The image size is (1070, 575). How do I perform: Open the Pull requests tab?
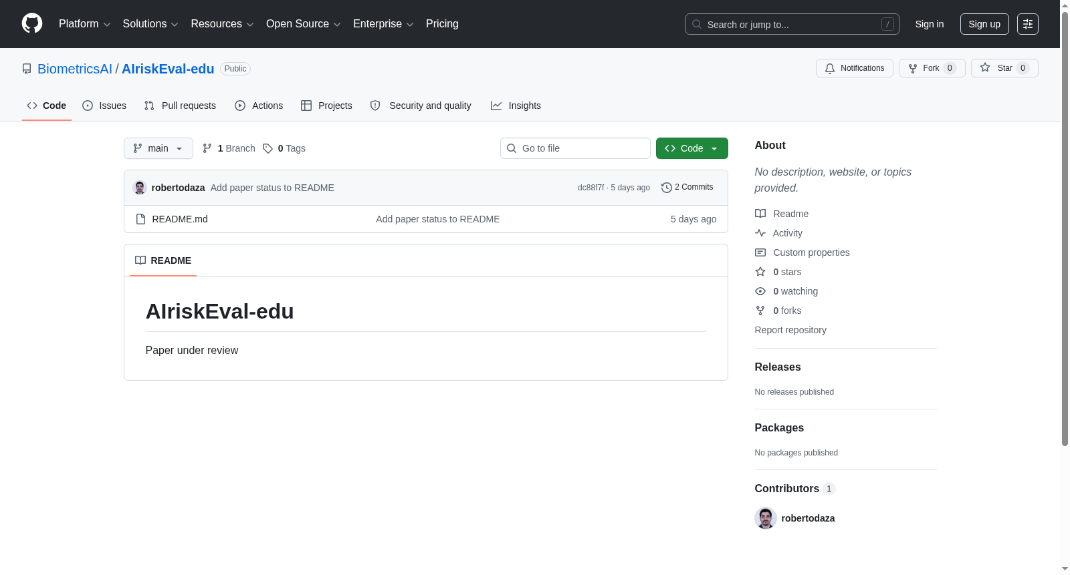pos(180,106)
